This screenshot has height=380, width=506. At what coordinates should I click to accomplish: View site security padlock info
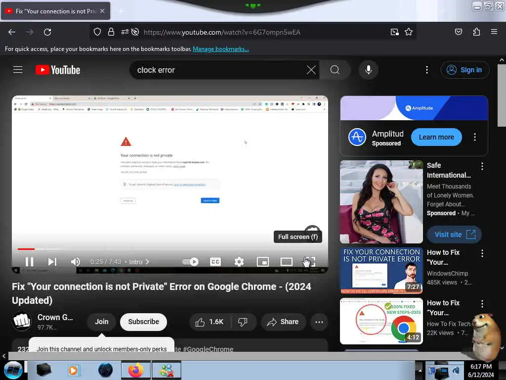click(x=111, y=32)
